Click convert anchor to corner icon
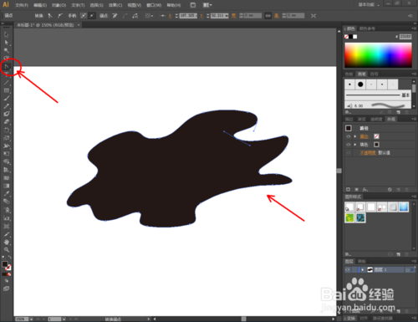The image size is (418, 322). (x=50, y=16)
